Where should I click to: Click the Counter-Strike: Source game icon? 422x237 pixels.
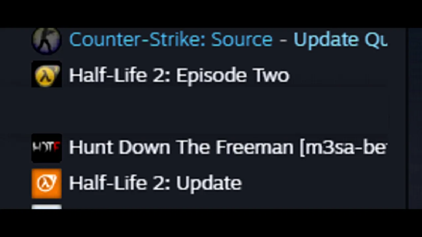46,41
